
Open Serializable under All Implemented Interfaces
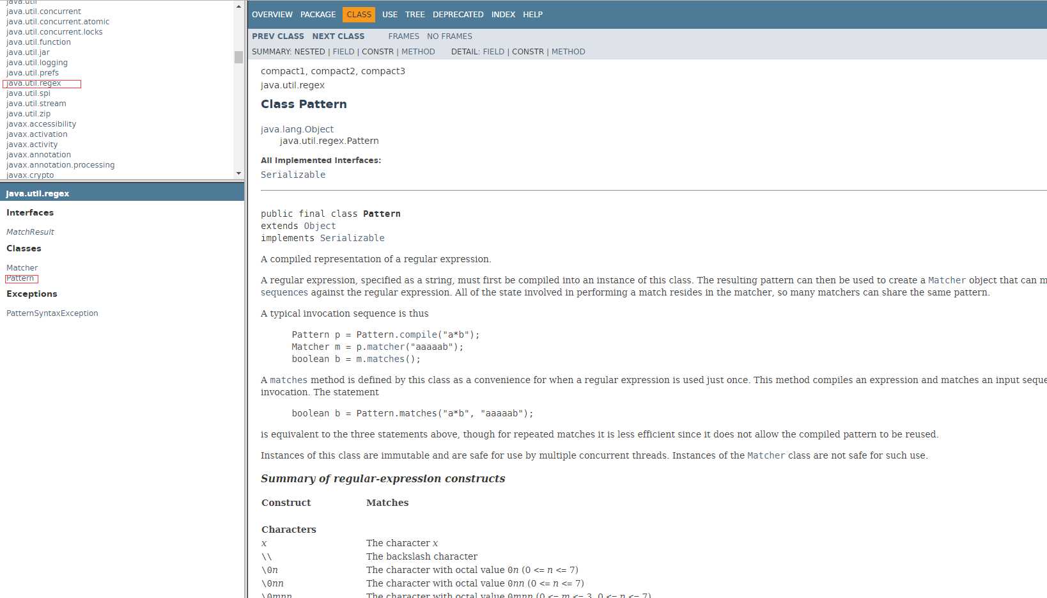[293, 175]
